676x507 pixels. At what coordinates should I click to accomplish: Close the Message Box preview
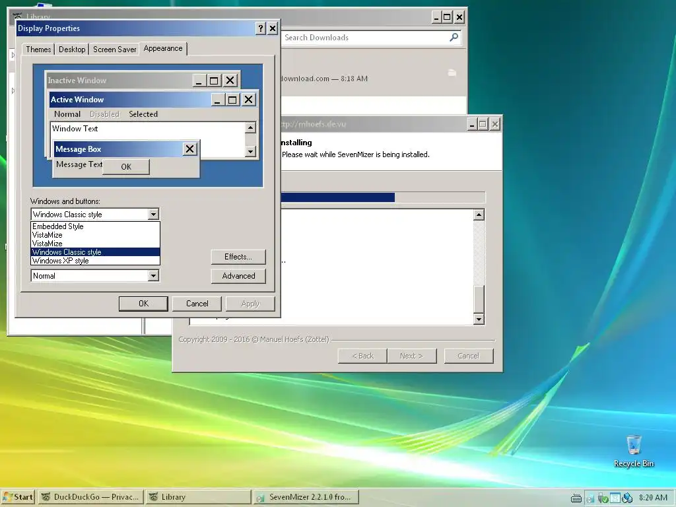point(189,149)
